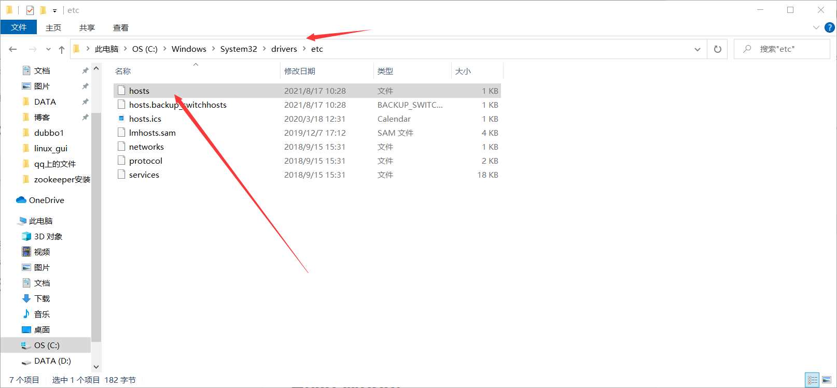Open the zookeeper安装 folder in sidebar
The width and height of the screenshot is (837, 388).
click(62, 179)
